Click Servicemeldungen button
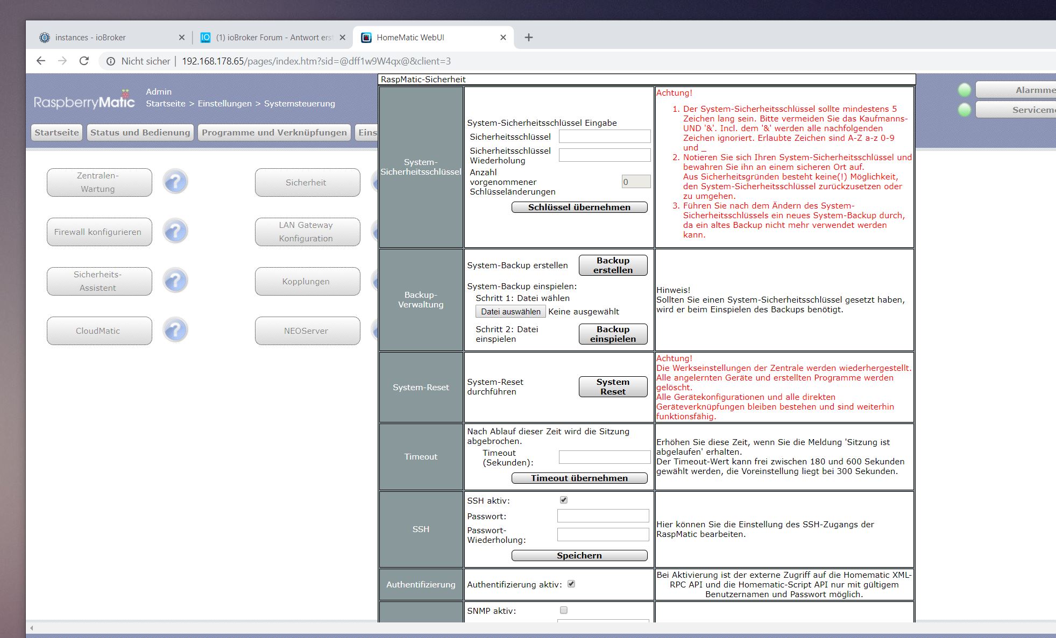The height and width of the screenshot is (638, 1056). (1016, 110)
